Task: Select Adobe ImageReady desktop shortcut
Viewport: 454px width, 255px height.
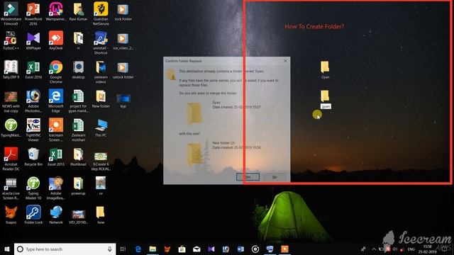Action: click(x=56, y=188)
